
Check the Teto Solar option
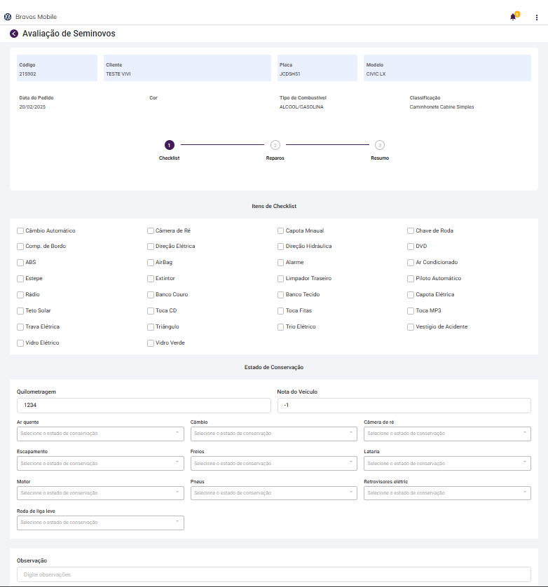(x=20, y=311)
